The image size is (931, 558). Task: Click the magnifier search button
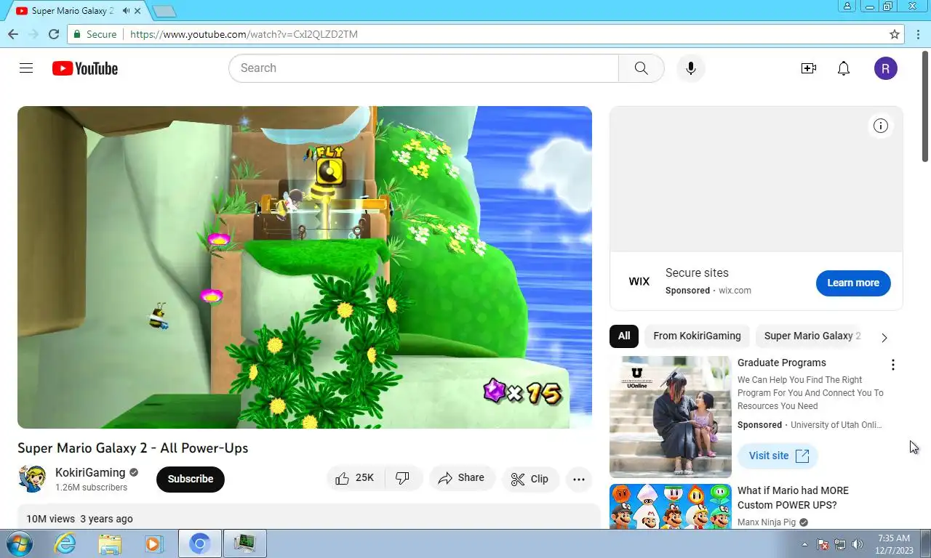pos(641,68)
